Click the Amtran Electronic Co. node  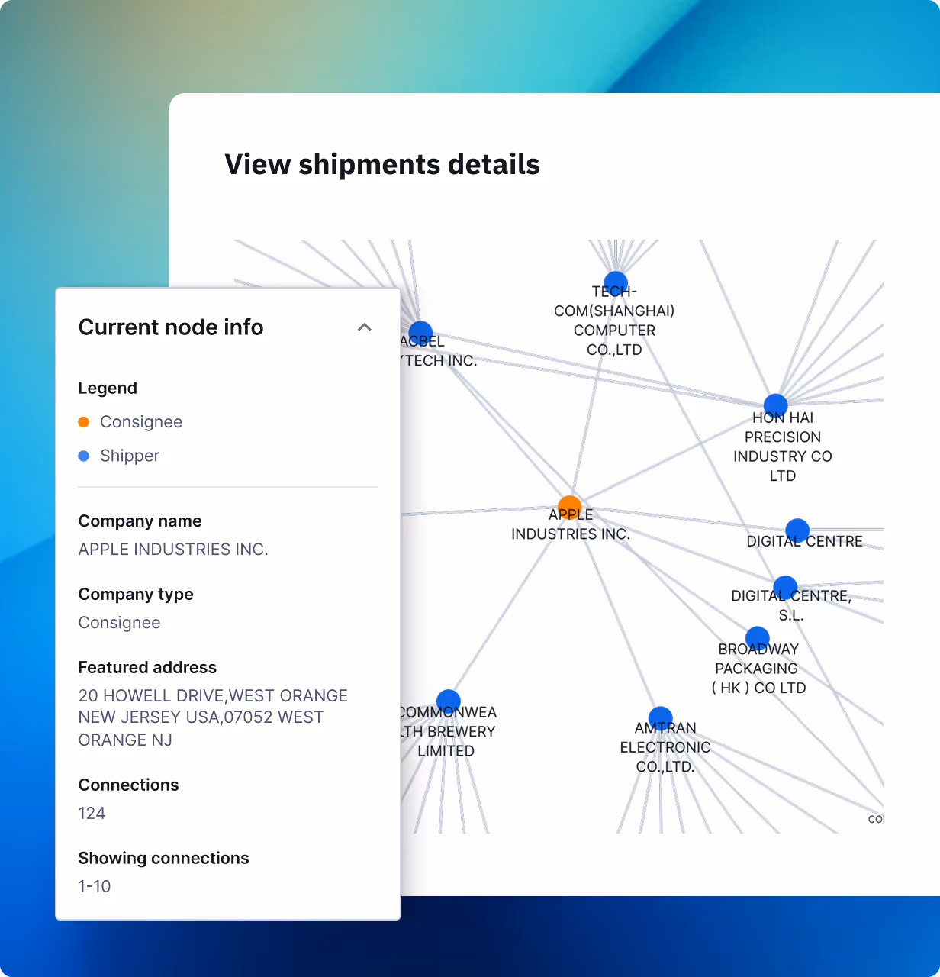660,718
